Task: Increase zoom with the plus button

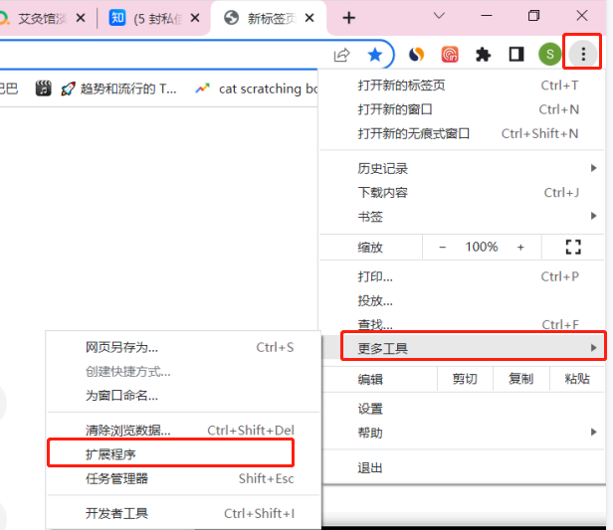Action: (519, 247)
